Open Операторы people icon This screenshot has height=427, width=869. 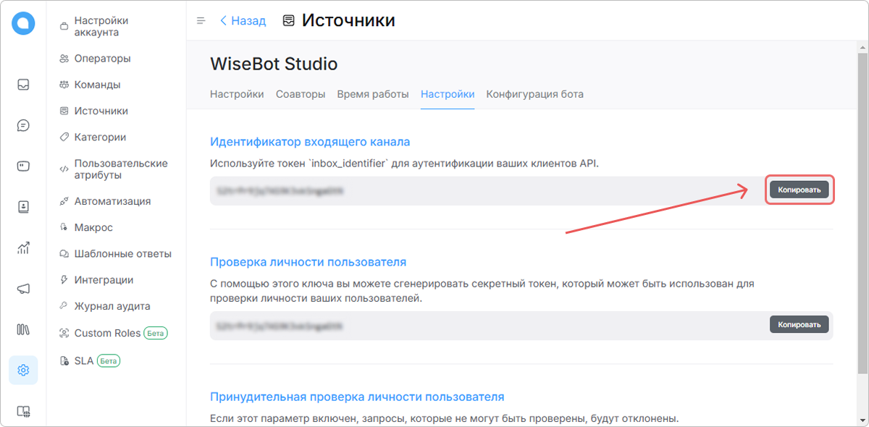(64, 59)
